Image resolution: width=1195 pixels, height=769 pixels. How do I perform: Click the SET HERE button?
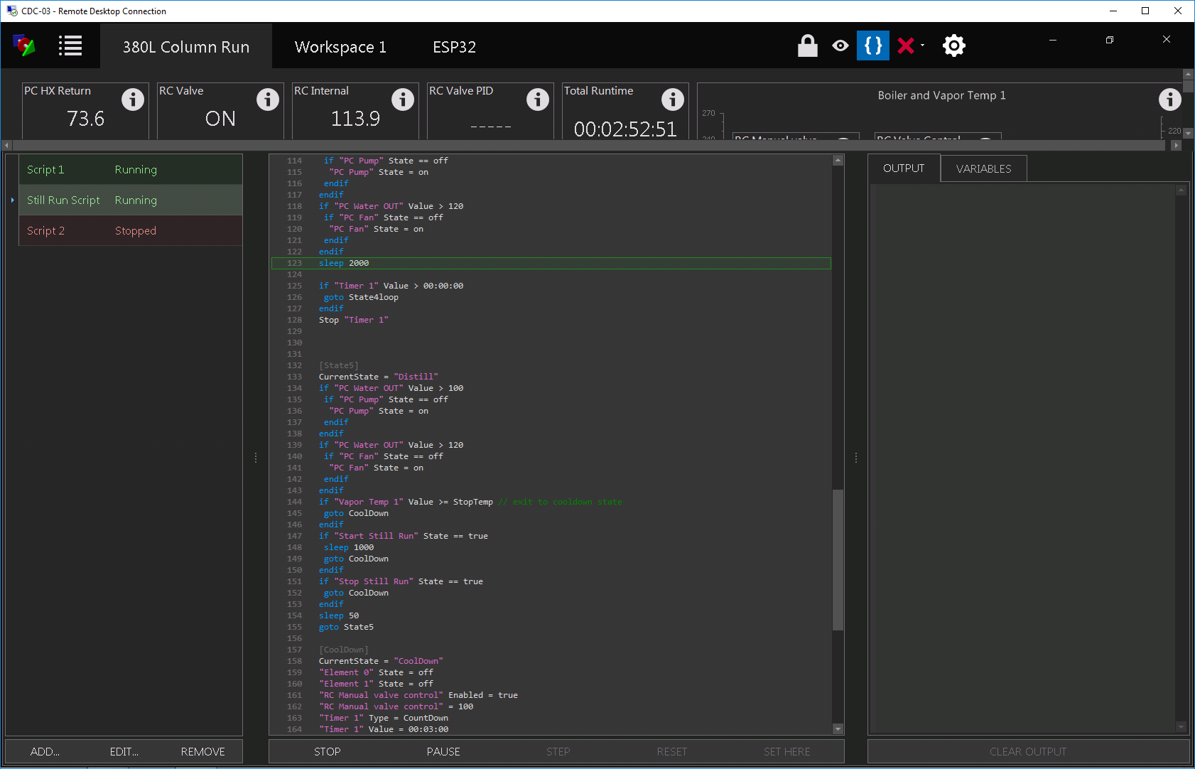787,752
